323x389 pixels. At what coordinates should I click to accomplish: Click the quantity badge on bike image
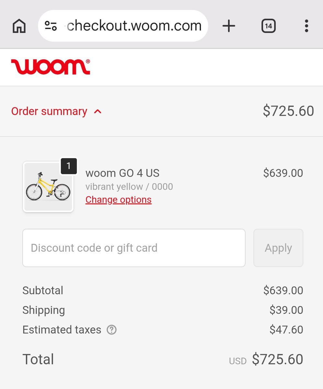(69, 166)
